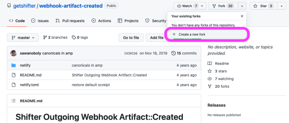Image resolution: width=289 pixels, height=123 pixels.
Task: Open the netlify folder
Action: click(25, 65)
